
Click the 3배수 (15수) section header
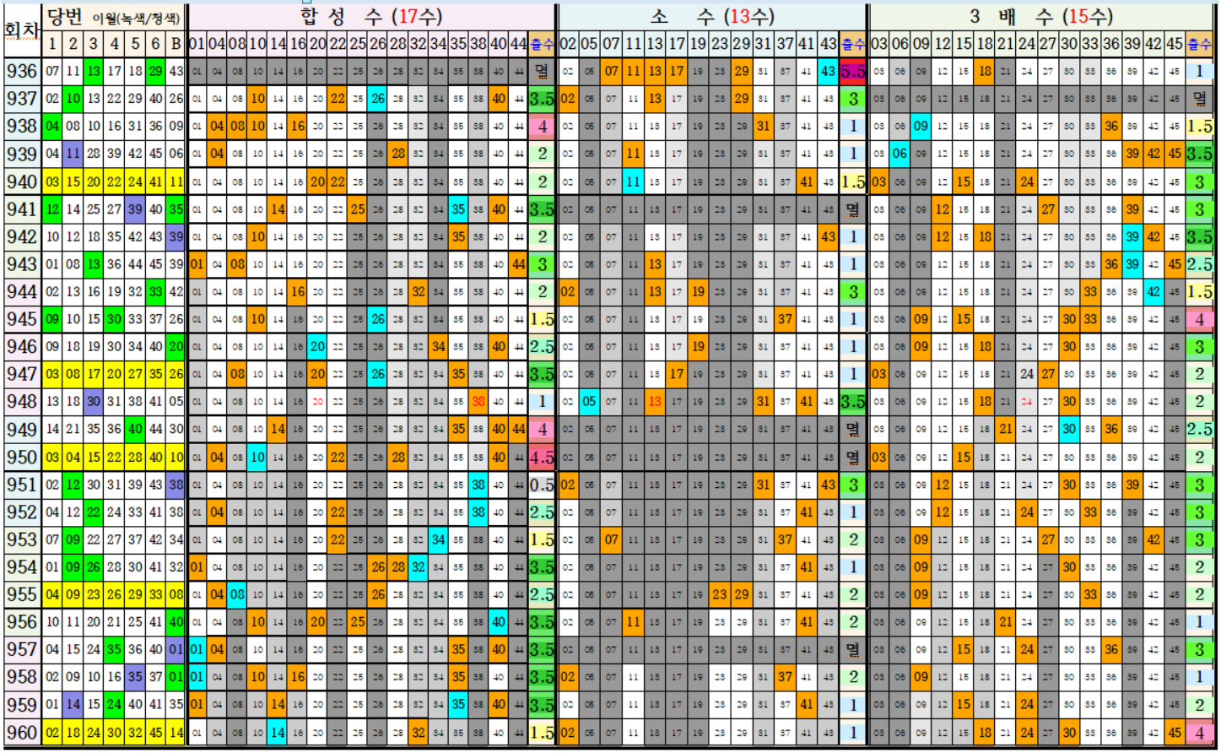pos(1040,16)
